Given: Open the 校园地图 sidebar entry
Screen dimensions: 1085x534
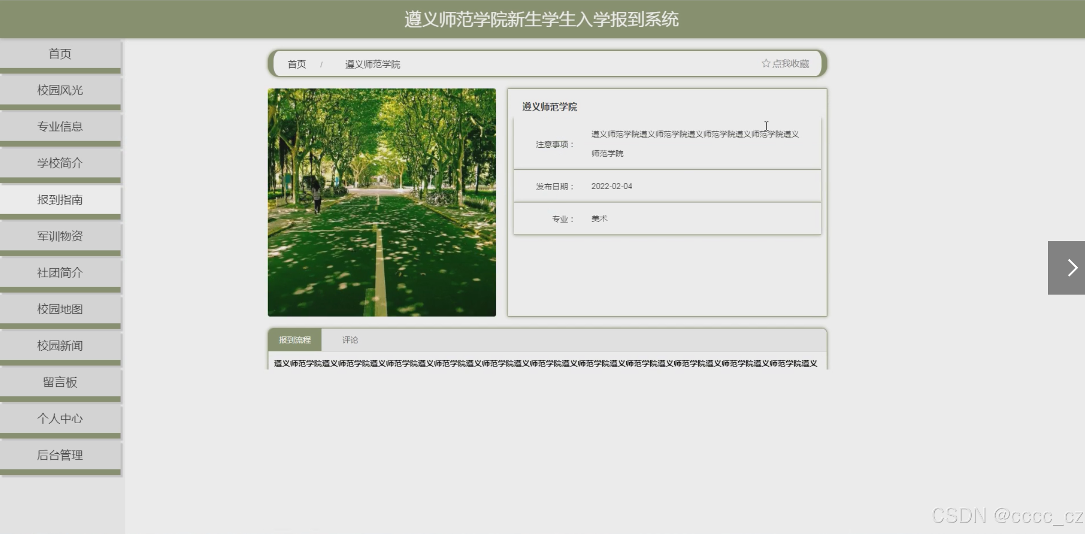Looking at the screenshot, I should coord(60,309).
